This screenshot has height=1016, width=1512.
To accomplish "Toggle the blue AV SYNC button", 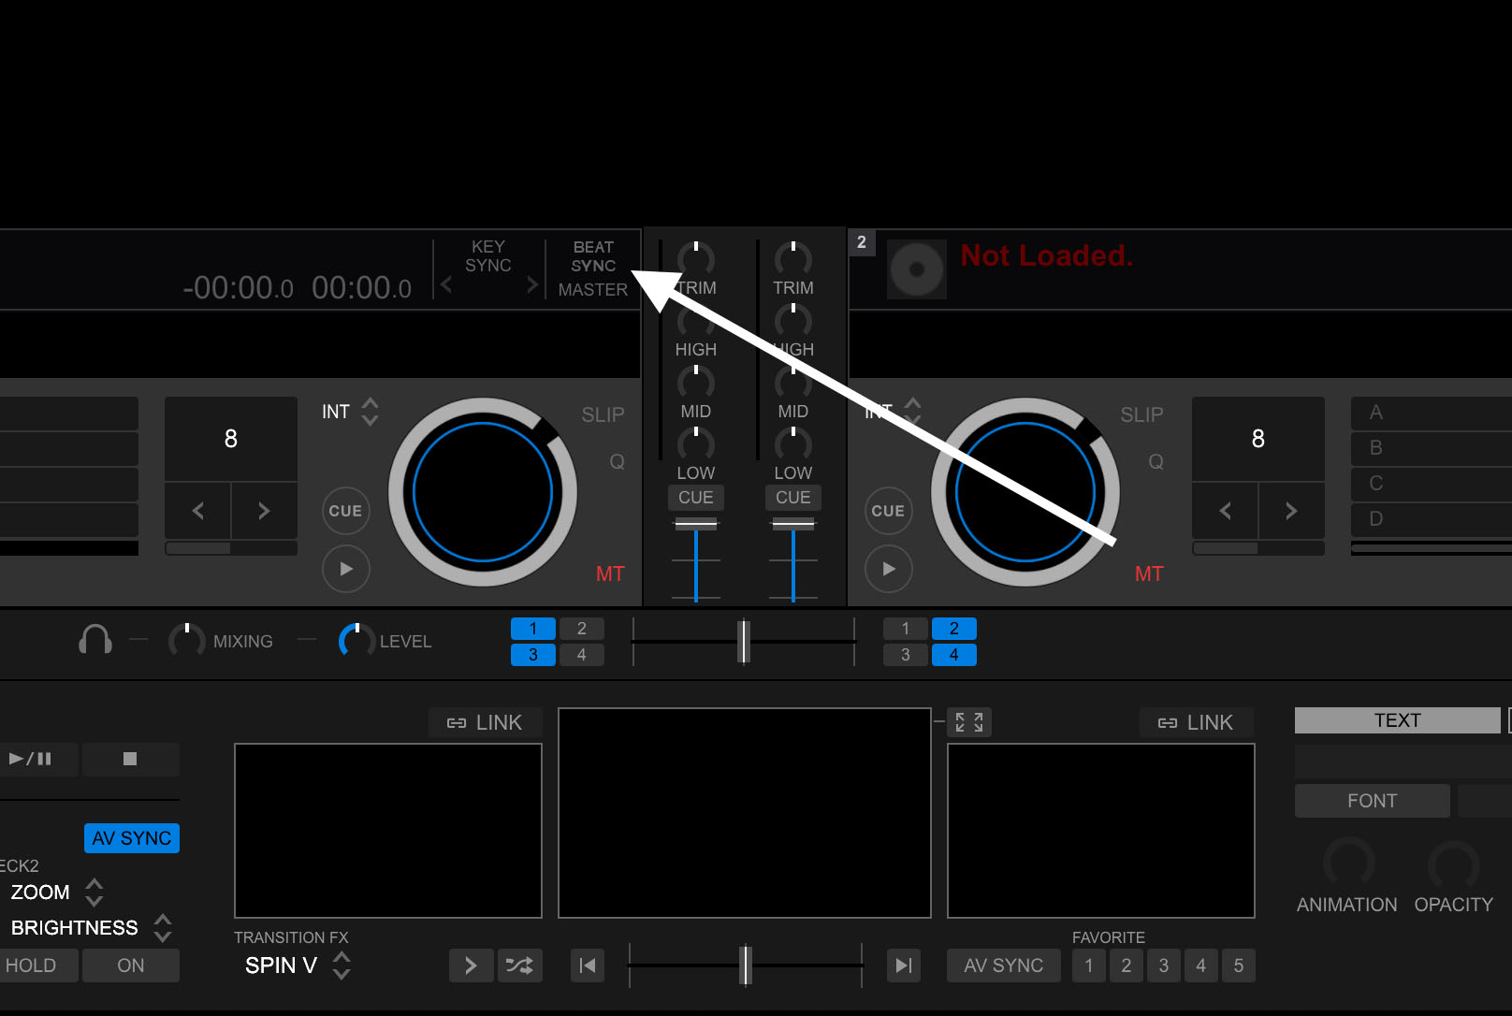I will pyautogui.click(x=132, y=838).
